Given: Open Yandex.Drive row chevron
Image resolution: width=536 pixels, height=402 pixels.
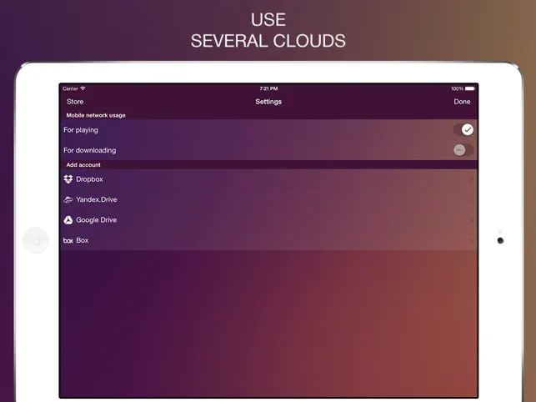Looking at the screenshot, I should tap(471, 200).
